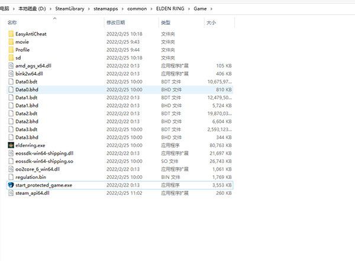Open the EasyAntiCheat folder icon
The image size is (355, 261).
coord(11,34)
